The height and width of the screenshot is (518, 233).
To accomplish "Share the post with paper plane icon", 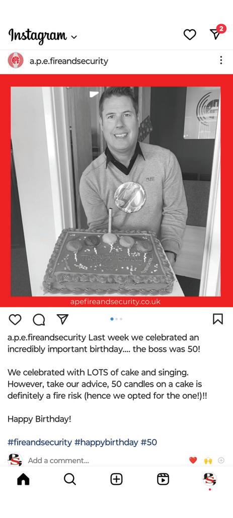I will [x=62, y=319].
